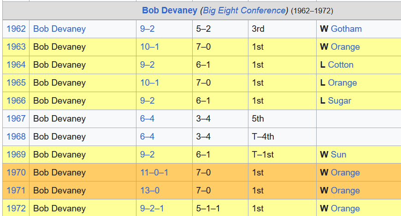This screenshot has width=401, height=216.
Task: Open the Gotham bowl link
Action: click(x=346, y=29)
